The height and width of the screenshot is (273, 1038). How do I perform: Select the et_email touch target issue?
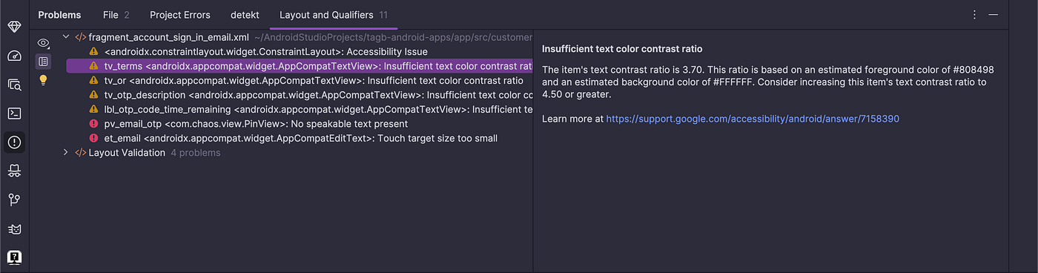click(300, 139)
